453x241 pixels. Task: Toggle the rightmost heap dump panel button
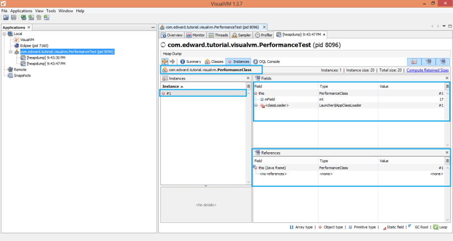(x=443, y=61)
